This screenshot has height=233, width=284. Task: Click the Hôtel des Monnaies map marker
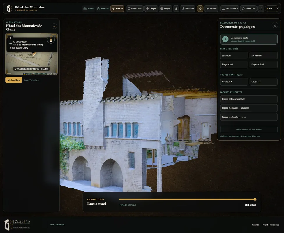[34, 54]
